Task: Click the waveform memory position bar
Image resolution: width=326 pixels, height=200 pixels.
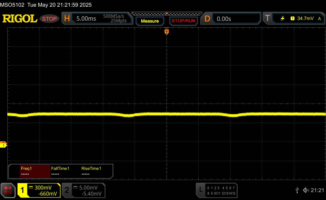Action: click(x=167, y=14)
